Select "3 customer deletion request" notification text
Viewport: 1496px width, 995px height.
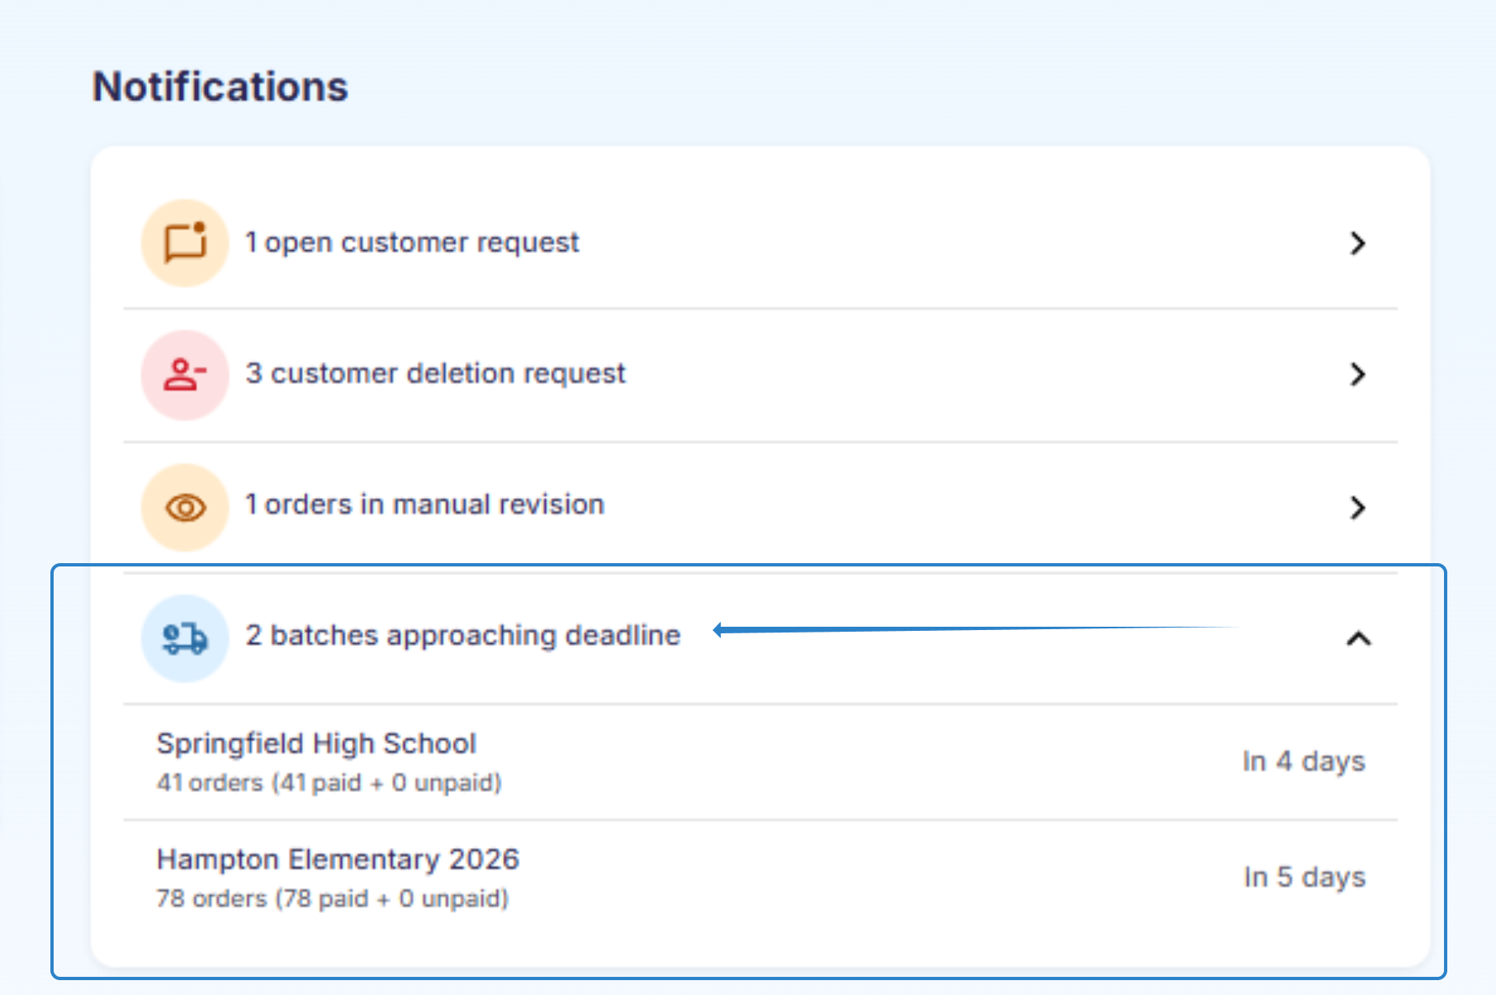click(435, 374)
